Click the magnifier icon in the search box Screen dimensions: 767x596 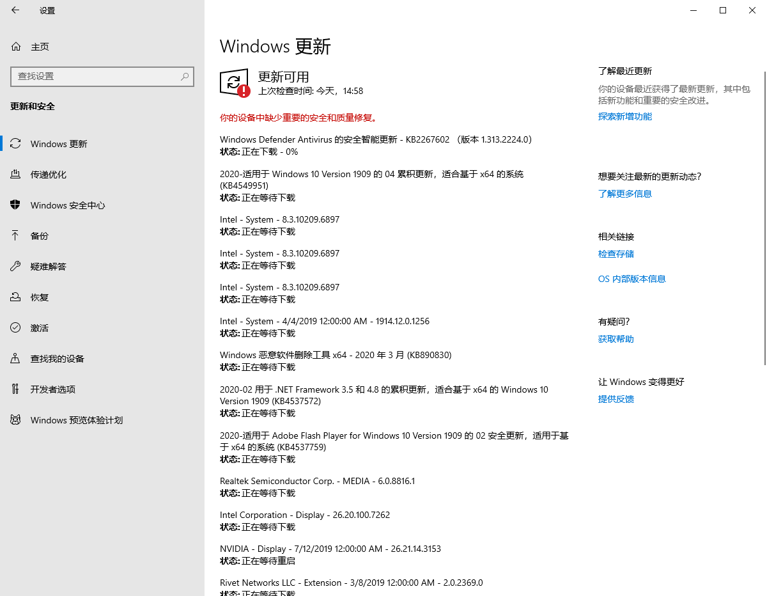185,76
